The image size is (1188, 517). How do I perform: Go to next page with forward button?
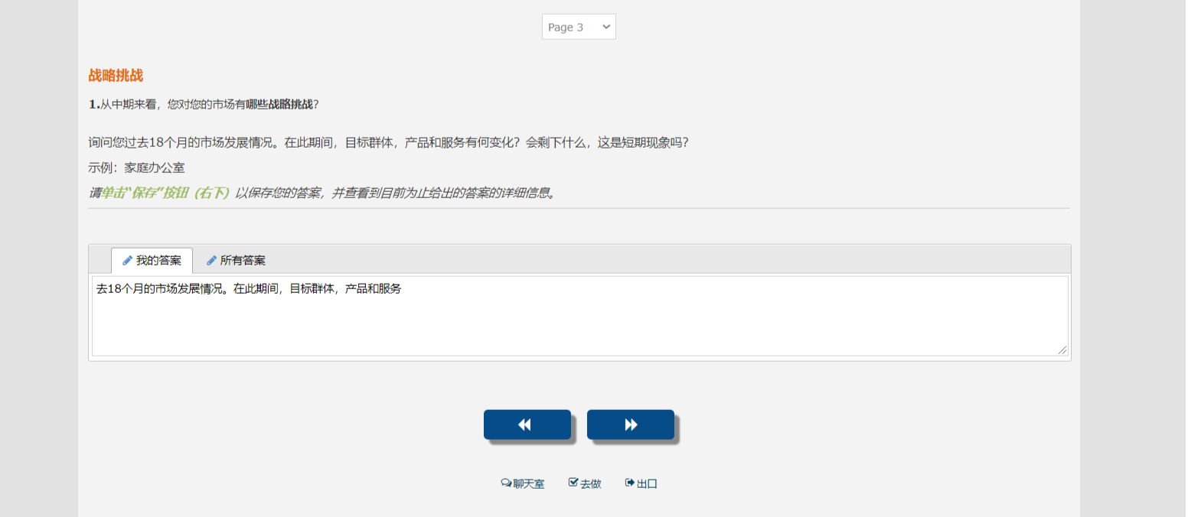[631, 425]
